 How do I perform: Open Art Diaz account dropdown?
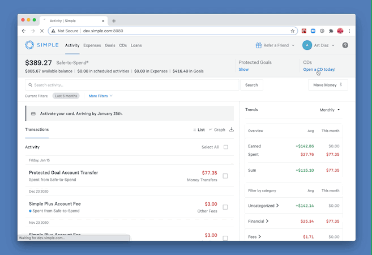click(333, 45)
